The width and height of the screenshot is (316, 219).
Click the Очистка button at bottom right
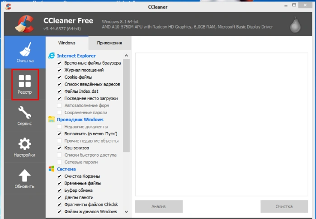tap(284, 206)
